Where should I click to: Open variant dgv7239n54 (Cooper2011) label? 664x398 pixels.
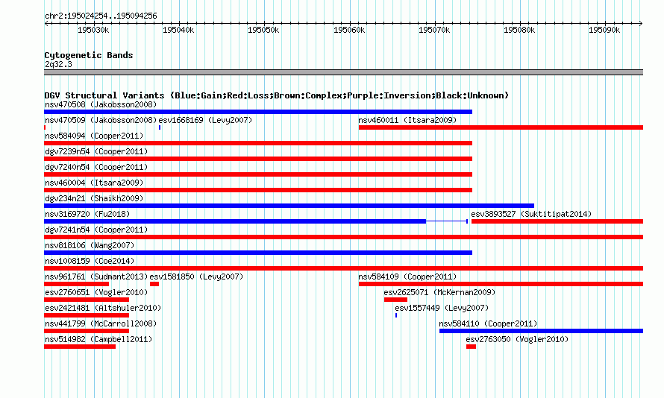pyautogui.click(x=96, y=151)
